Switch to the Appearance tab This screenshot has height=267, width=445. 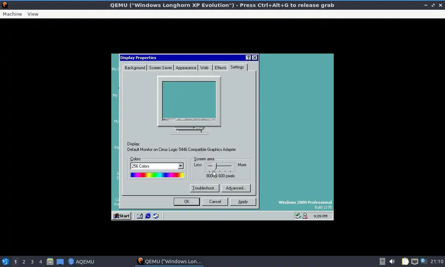186,68
